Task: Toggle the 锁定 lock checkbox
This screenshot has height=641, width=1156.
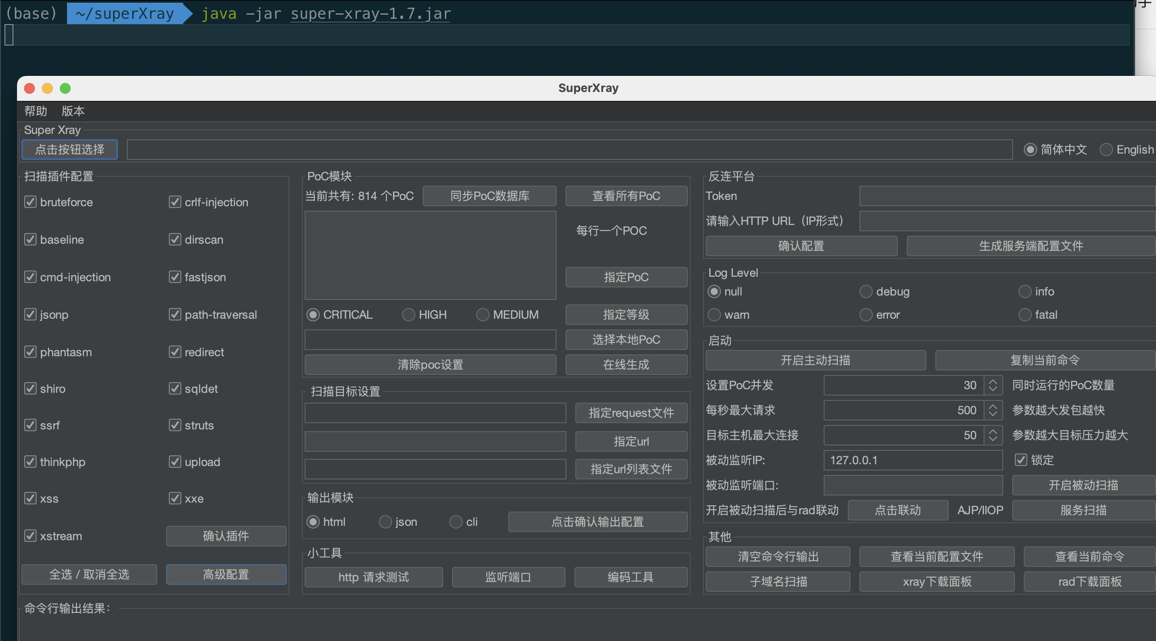Action: click(1021, 460)
